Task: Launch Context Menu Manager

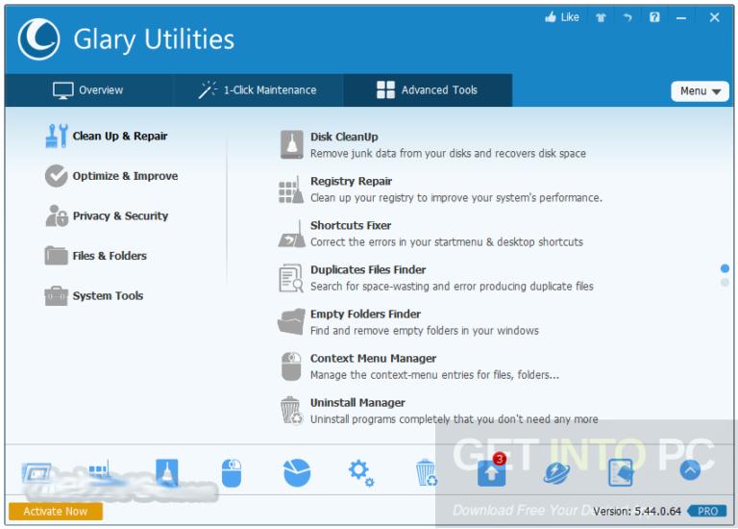Action: (419, 366)
